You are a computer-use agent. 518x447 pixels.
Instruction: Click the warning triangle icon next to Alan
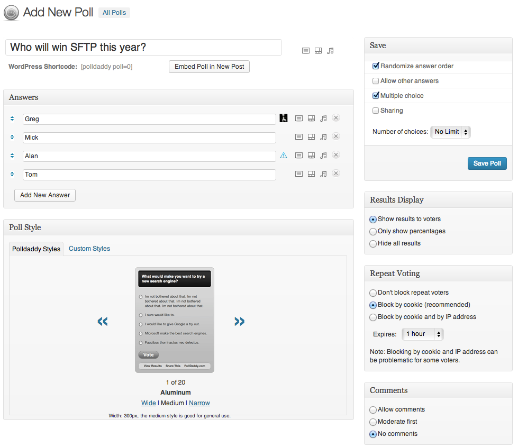[284, 156]
